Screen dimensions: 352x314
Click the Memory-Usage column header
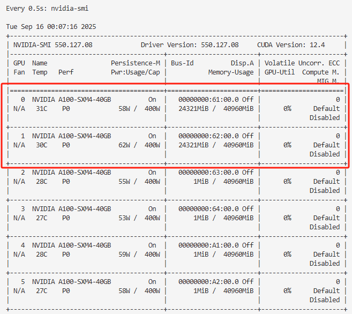tap(231, 72)
